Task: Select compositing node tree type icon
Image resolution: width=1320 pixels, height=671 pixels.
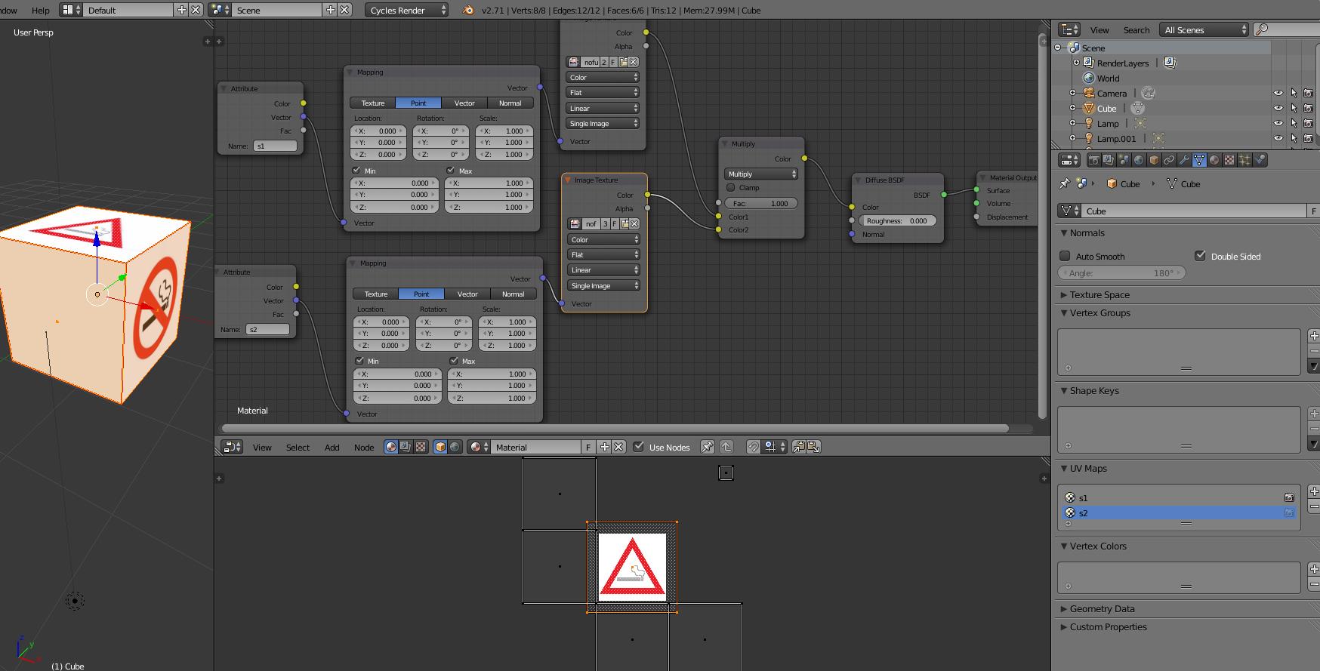Action: (x=406, y=447)
